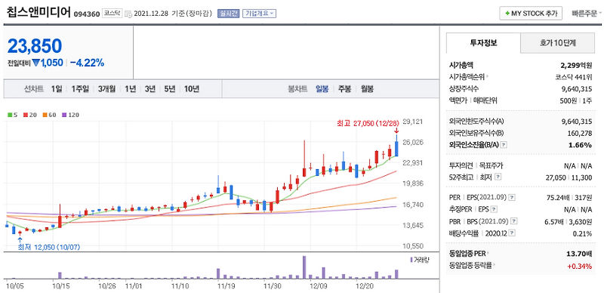Click the help icon next to 외국인소진율(B/A)

(504, 145)
